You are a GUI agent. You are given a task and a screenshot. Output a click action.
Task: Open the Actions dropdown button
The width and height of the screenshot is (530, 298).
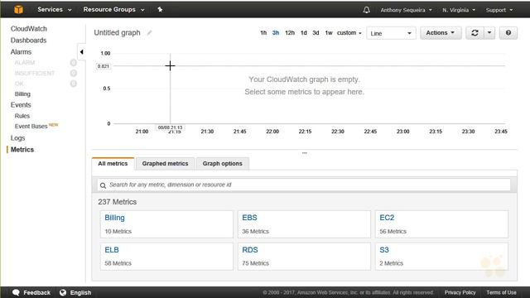point(440,33)
